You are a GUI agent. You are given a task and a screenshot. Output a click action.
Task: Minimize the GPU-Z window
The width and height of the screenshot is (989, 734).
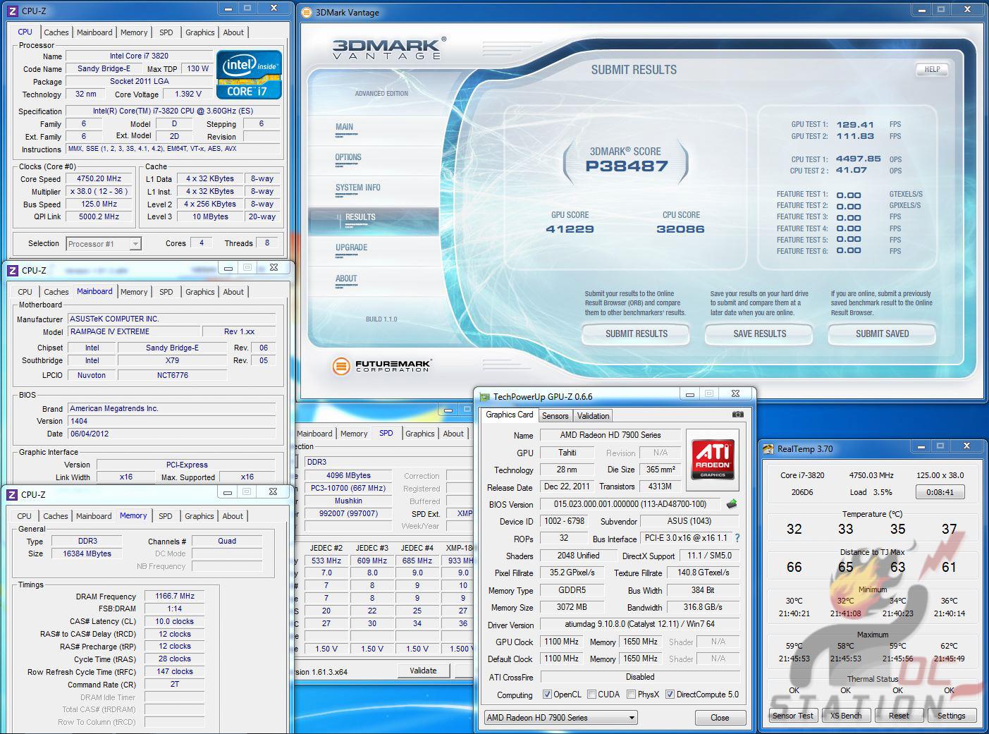point(689,394)
